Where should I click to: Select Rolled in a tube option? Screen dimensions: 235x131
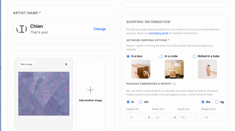pos(194,56)
